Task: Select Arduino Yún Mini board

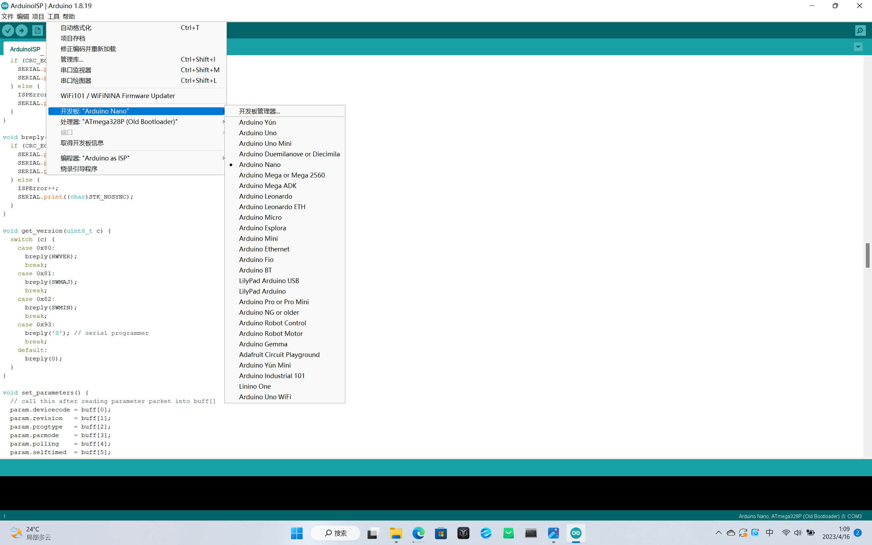Action: click(285, 365)
